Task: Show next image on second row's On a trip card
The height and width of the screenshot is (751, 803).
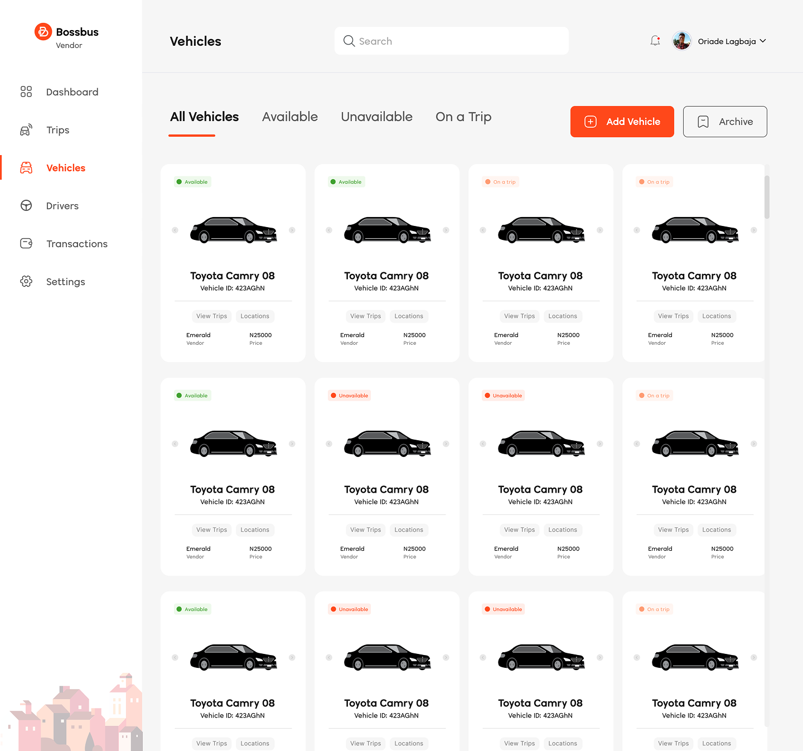Action: [754, 444]
